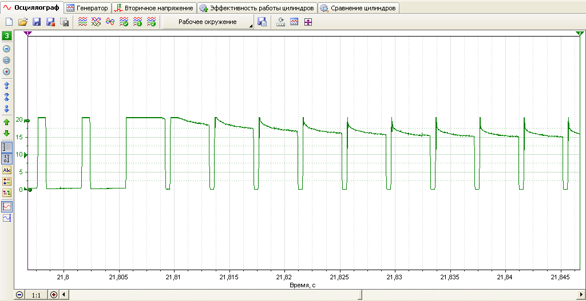This screenshot has width=586, height=301.
Task: Click the purple vertical fit arrows icon
Action: (x=307, y=22)
